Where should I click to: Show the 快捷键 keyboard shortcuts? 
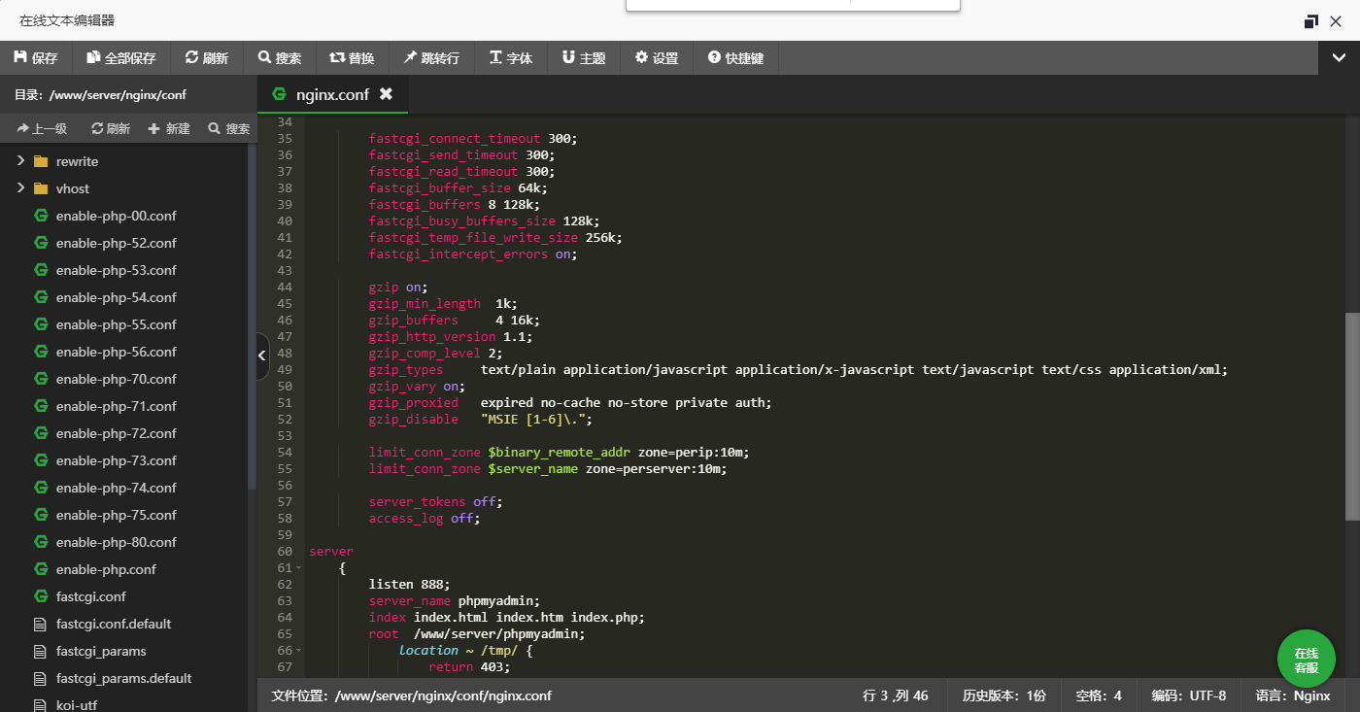(736, 58)
